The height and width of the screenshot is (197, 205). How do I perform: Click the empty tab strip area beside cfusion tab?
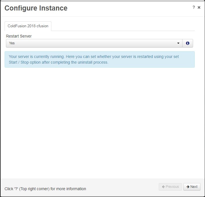click(x=123, y=26)
